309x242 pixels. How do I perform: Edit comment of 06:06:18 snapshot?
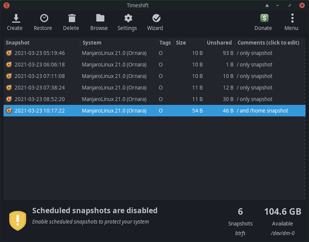254,65
